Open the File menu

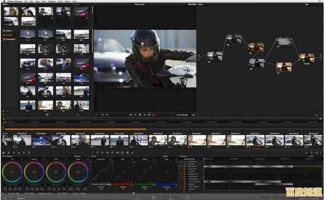pyautogui.click(x=27, y=1)
